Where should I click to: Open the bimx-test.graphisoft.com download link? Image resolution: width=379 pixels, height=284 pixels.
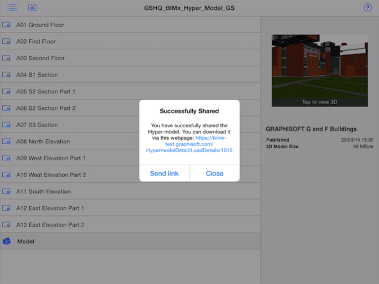pos(189,143)
